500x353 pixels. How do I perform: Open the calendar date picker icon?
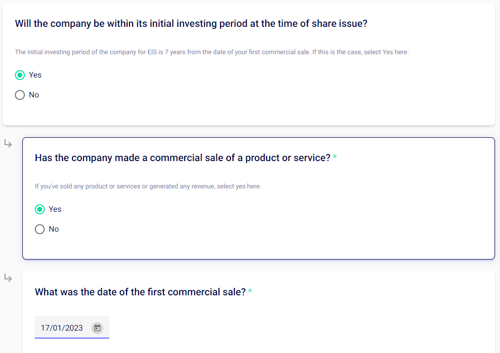click(97, 328)
